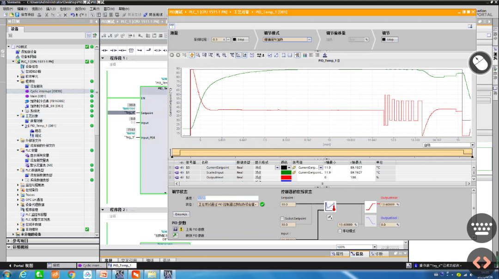
Task: Open the sampling time unit dropdown
Action: [x=228, y=39]
